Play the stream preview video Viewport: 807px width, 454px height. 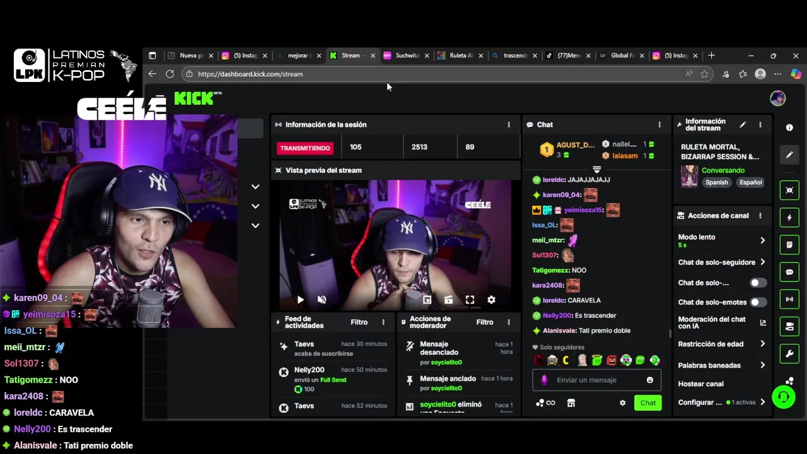[300, 300]
